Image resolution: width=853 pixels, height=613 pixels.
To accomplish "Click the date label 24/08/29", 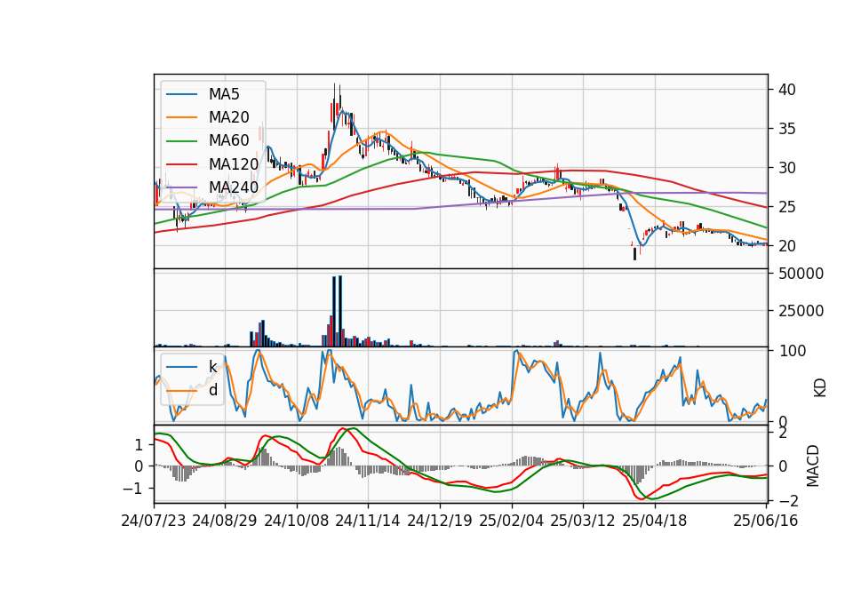I will (225, 521).
